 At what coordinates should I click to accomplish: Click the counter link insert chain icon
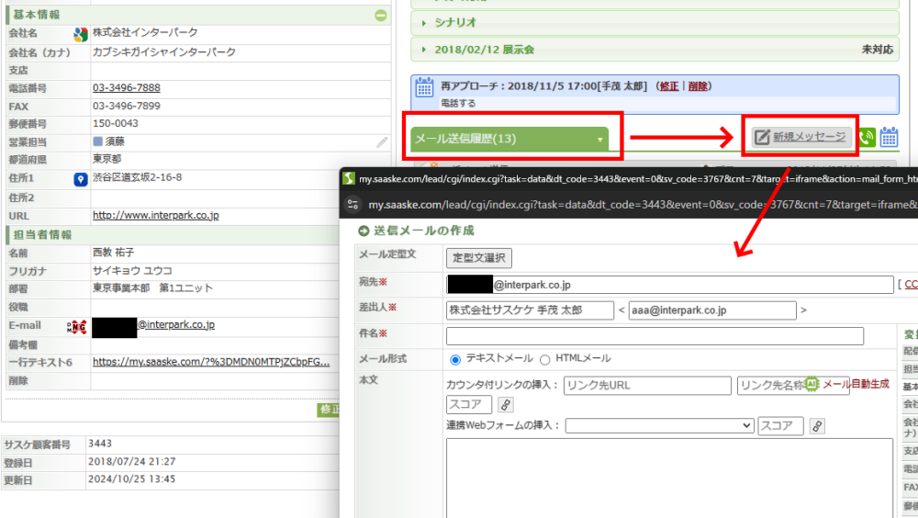tap(506, 405)
